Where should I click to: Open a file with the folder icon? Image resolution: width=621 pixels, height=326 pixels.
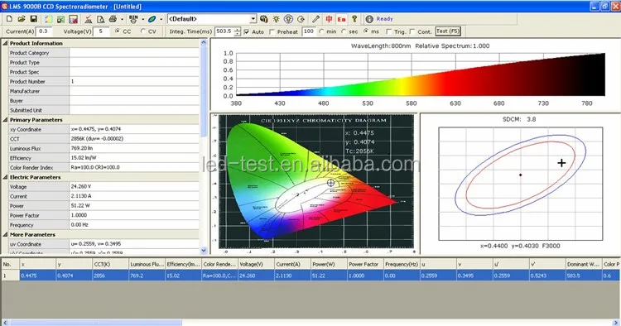coord(22,19)
